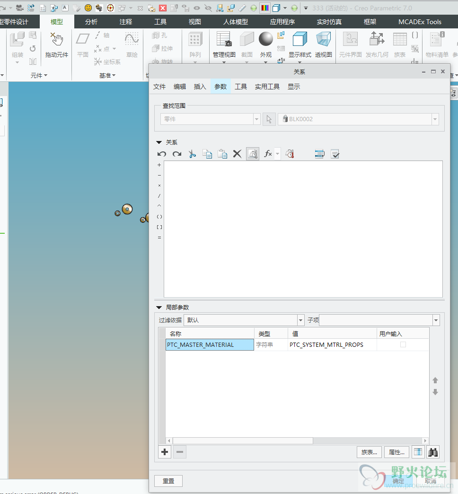
Task: Paste from clipboard into the relations editor
Action: coord(222,154)
